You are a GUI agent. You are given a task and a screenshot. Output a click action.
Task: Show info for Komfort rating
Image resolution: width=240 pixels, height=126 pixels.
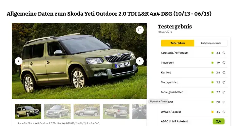click(x=223, y=72)
